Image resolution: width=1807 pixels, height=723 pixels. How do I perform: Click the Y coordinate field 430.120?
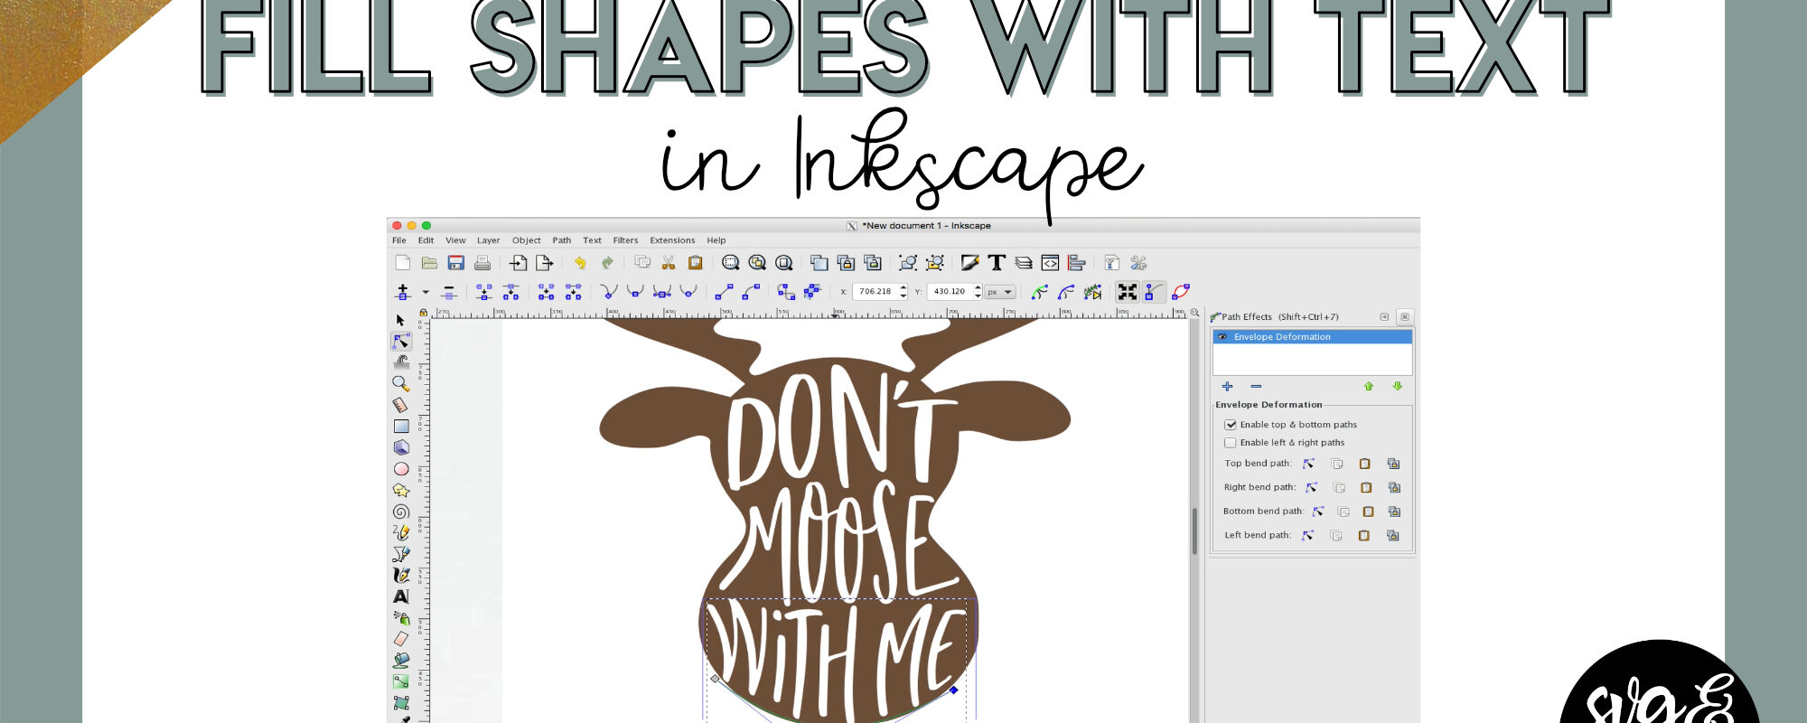949,292
